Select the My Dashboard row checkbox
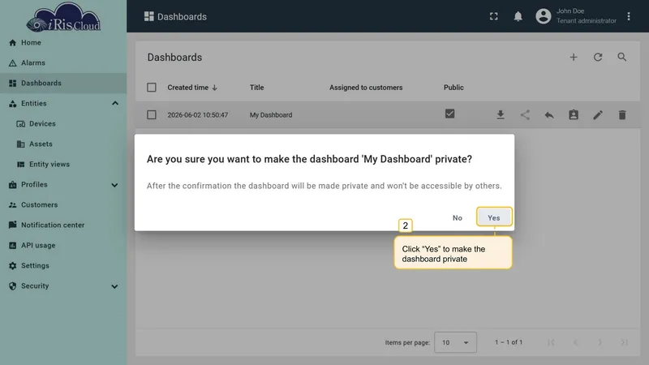The image size is (649, 365). [152, 114]
